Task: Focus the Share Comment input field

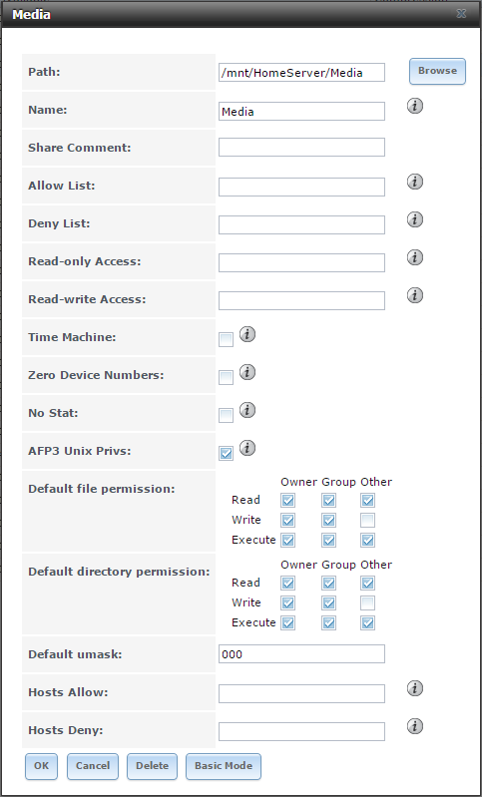Action: [x=301, y=148]
